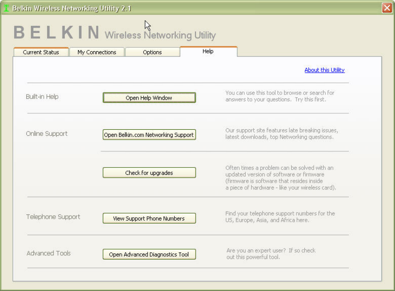395x291 pixels.
Task: Click the 'Try this first' help description
Action: coord(279,96)
